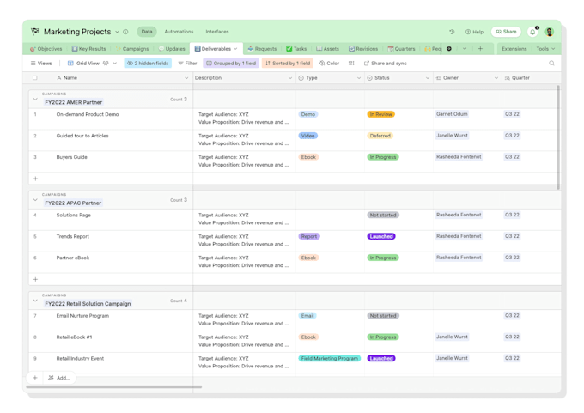Click the Data button
Image resolution: width=584 pixels, height=413 pixels.
click(147, 32)
